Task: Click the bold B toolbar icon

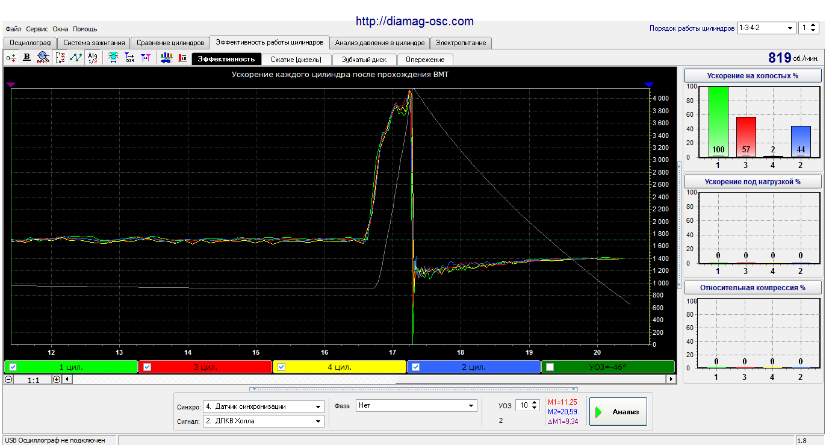Action: pos(26,58)
